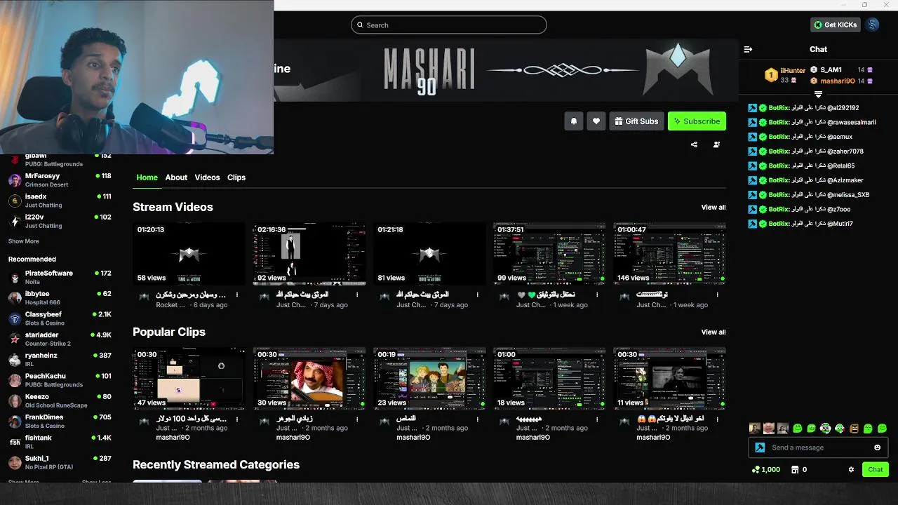Open PeachKachu channel in Recommended
This screenshot has height=505, width=898.
pyautogui.click(x=60, y=380)
